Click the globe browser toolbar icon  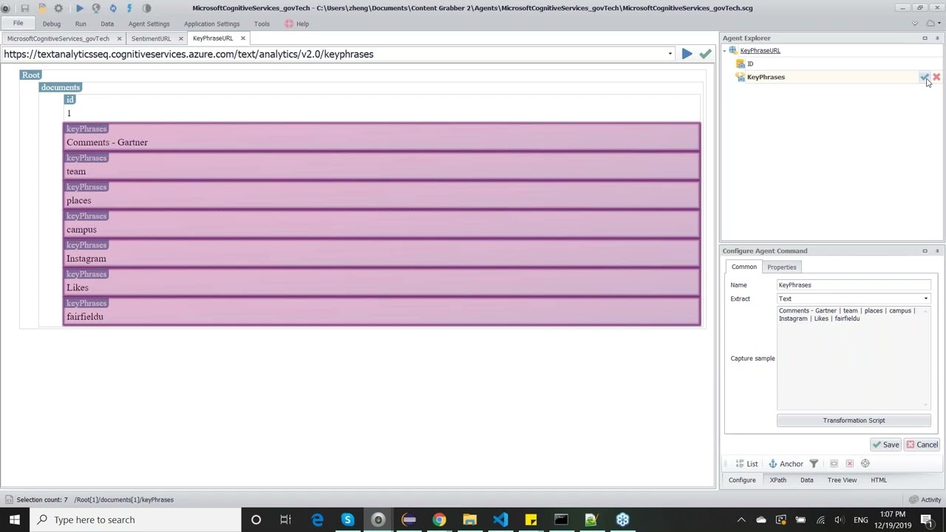coord(96,8)
